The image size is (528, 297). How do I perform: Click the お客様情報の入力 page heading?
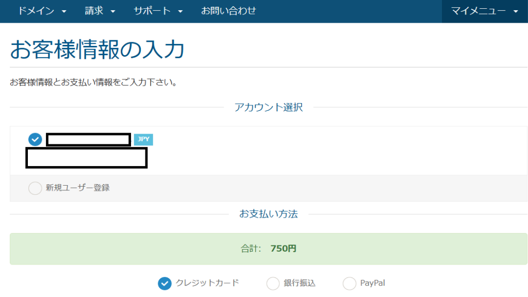tap(97, 50)
